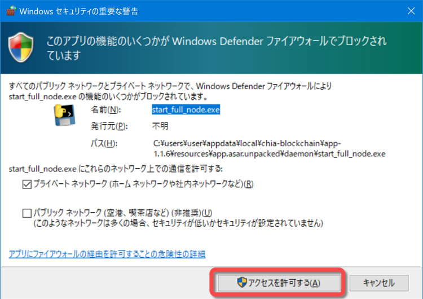Click the 不明 publisher value

pyautogui.click(x=160, y=126)
